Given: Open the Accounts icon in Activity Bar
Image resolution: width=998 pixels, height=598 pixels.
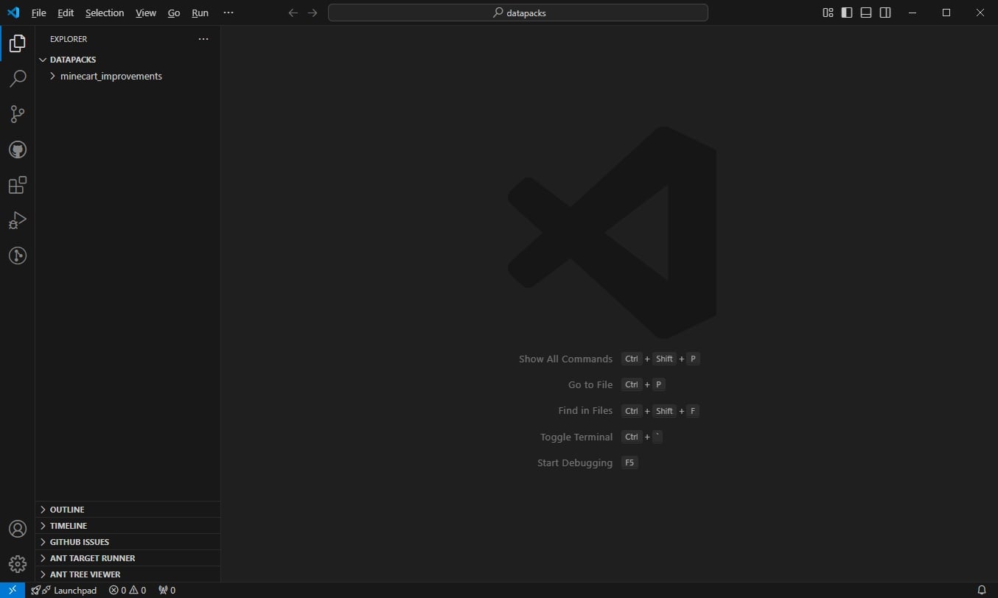Looking at the screenshot, I should coord(17,528).
